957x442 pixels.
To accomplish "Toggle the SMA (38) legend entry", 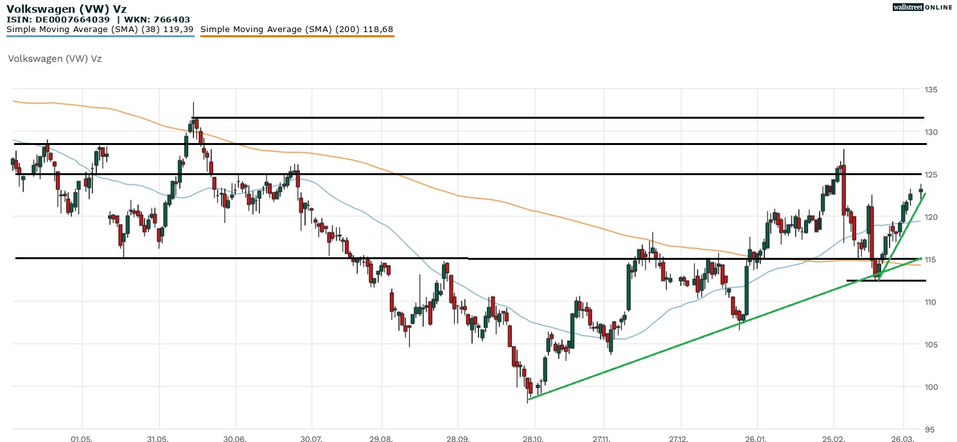I will pos(100,29).
